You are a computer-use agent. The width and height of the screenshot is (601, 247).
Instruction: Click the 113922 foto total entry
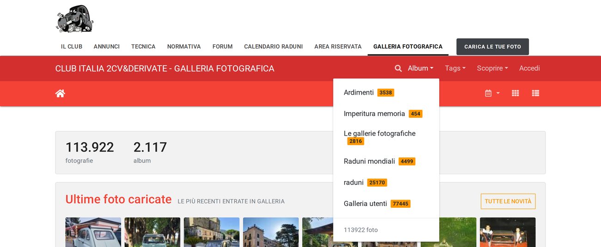click(361, 230)
